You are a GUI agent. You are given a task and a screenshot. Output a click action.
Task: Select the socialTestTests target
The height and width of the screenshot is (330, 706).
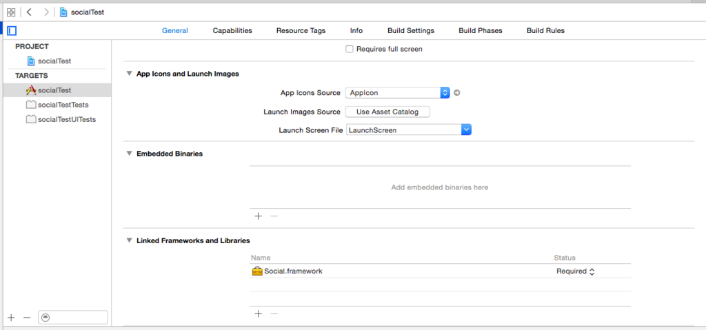(x=57, y=105)
